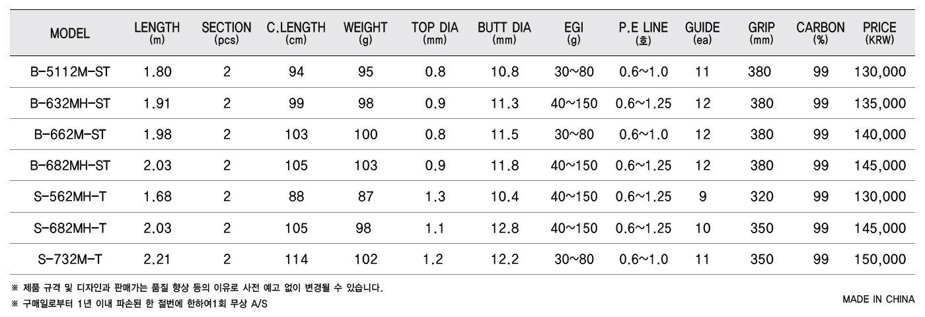
Task: Click model S-732M-T cell
Action: (70, 259)
